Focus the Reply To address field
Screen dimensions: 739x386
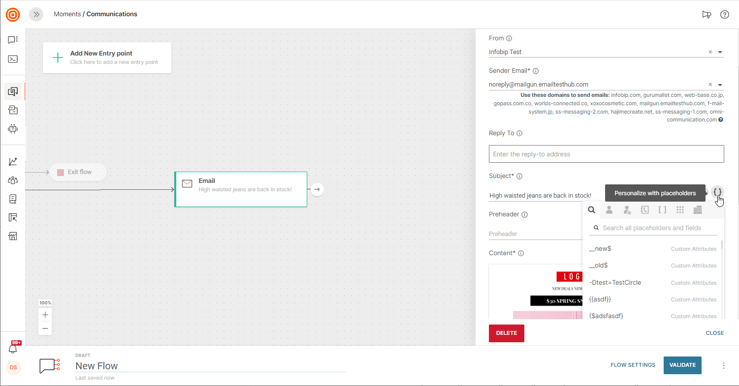(x=606, y=154)
